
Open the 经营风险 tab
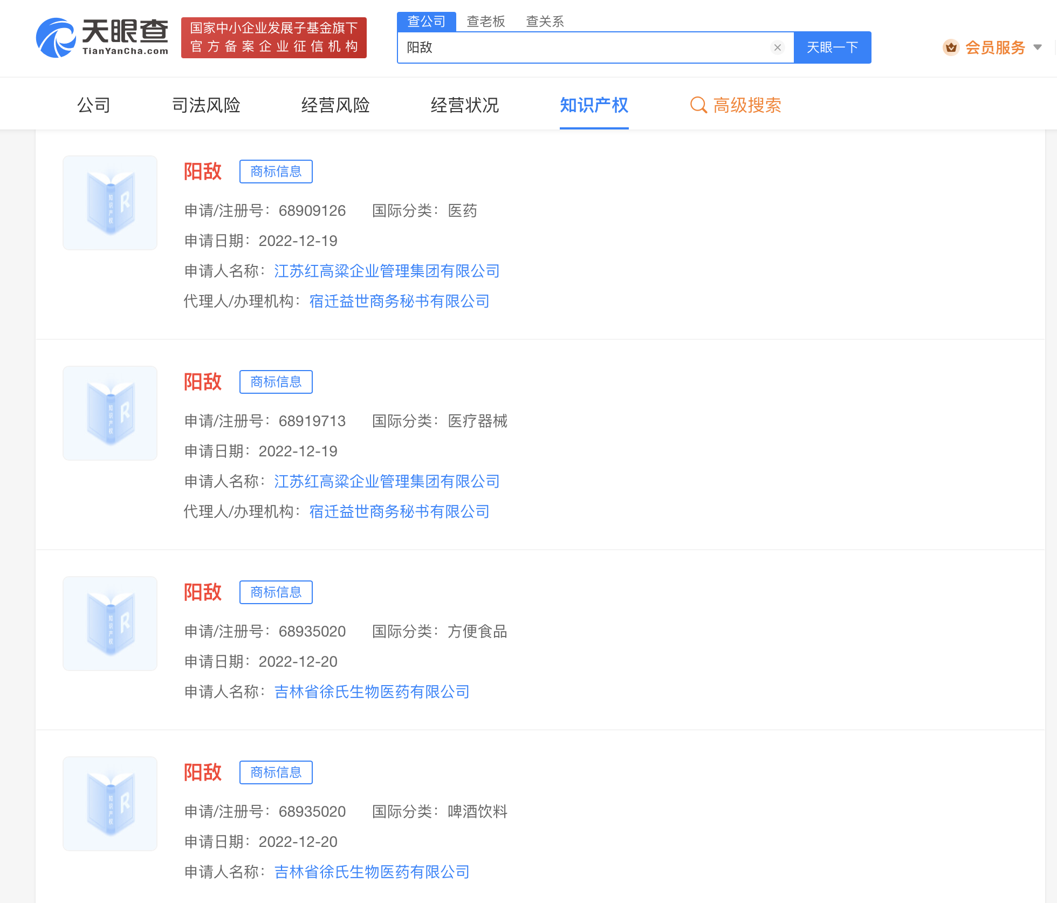pyautogui.click(x=335, y=105)
